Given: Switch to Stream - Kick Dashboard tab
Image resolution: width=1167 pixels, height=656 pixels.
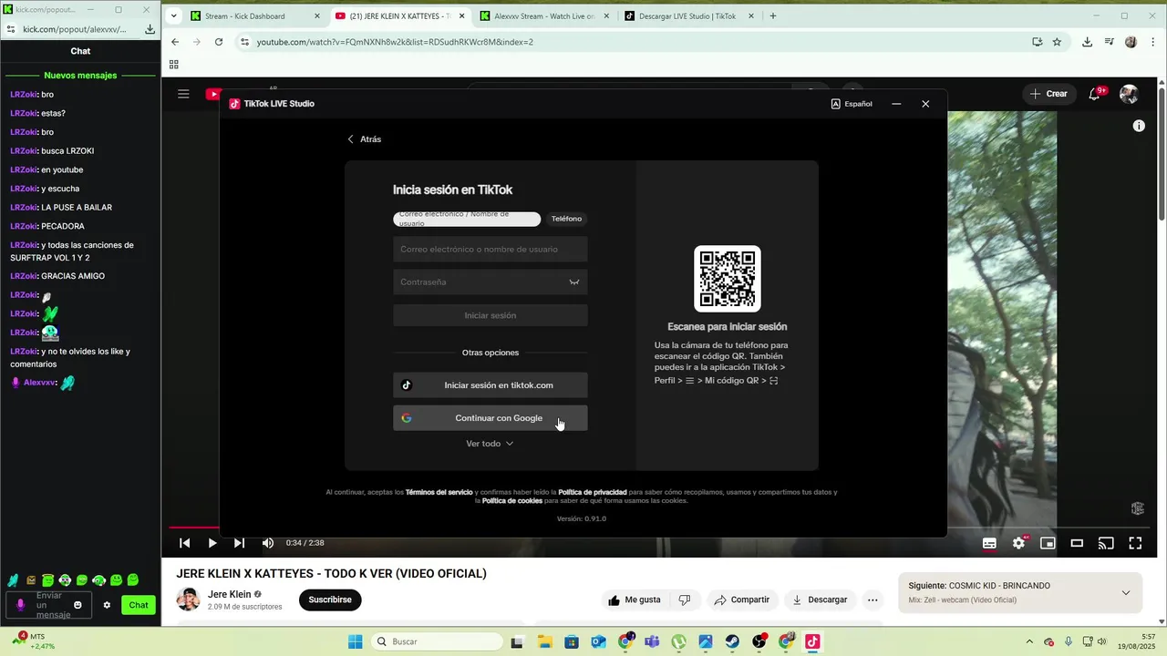Looking at the screenshot, I should pyautogui.click(x=253, y=16).
